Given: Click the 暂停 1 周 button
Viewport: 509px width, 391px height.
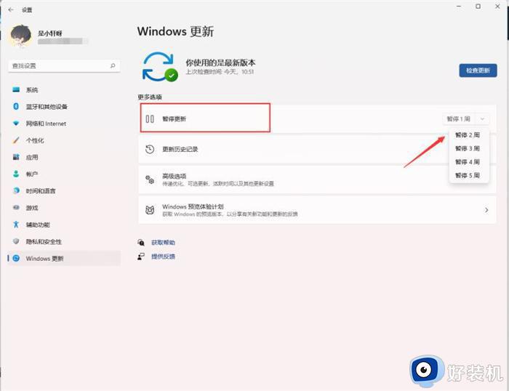Looking at the screenshot, I should [x=458, y=119].
